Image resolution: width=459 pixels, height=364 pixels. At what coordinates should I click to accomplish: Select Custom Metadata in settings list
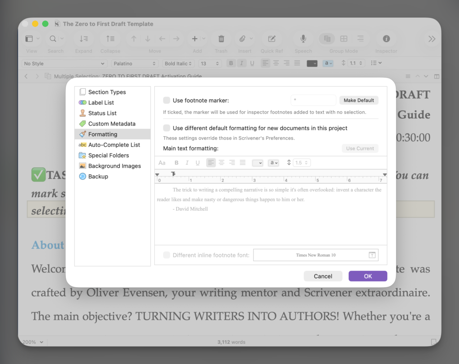point(112,124)
